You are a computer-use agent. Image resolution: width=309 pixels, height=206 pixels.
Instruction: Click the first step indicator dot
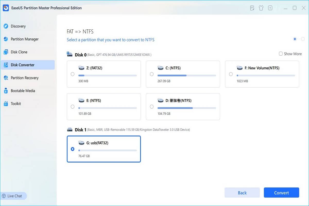click(295, 39)
